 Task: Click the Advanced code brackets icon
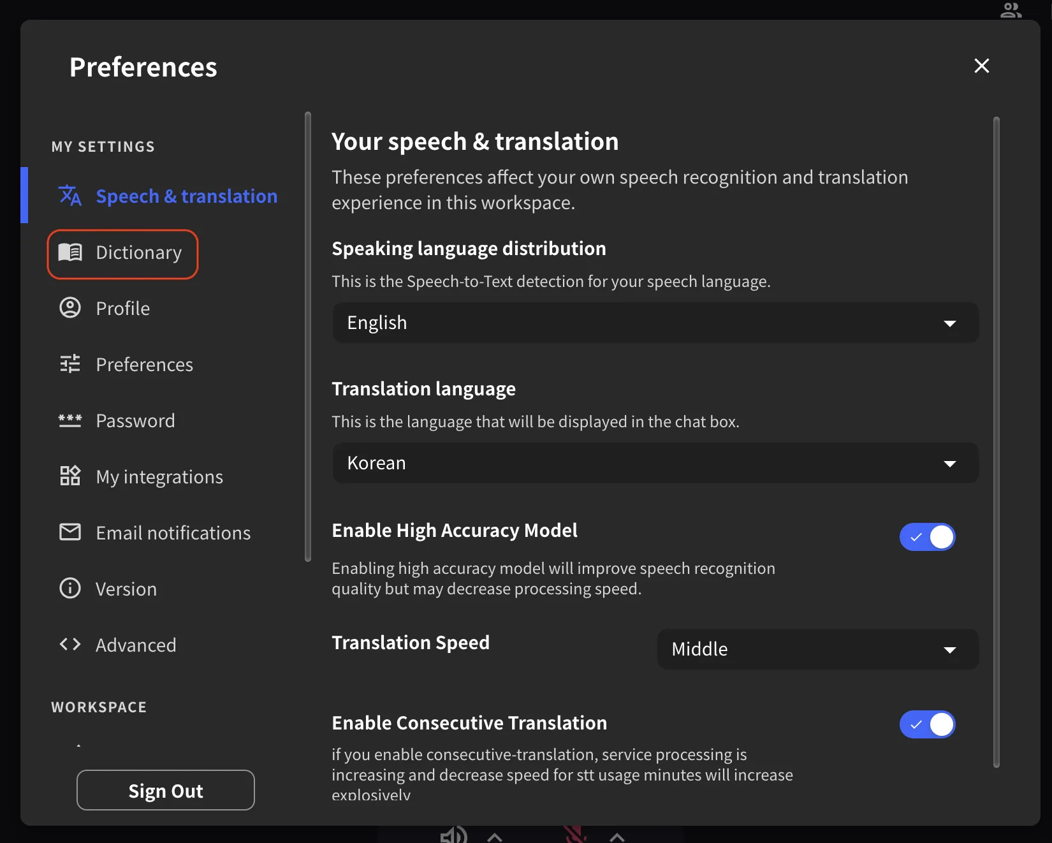70,644
